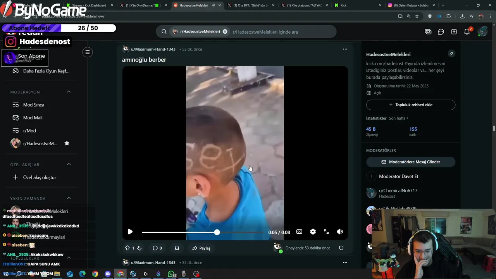Open mod shield actions on the post
The width and height of the screenshot is (496, 279).
click(x=341, y=248)
